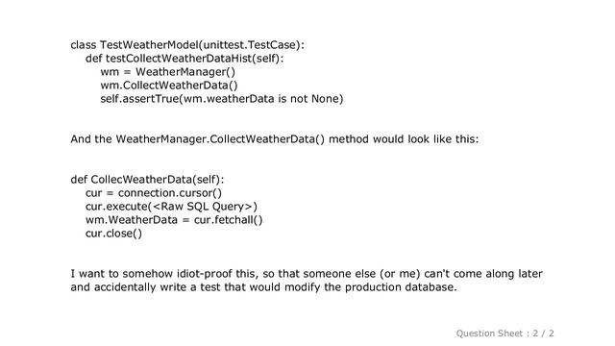Click the cur.close() line
The image size is (615, 346).
coord(113,234)
